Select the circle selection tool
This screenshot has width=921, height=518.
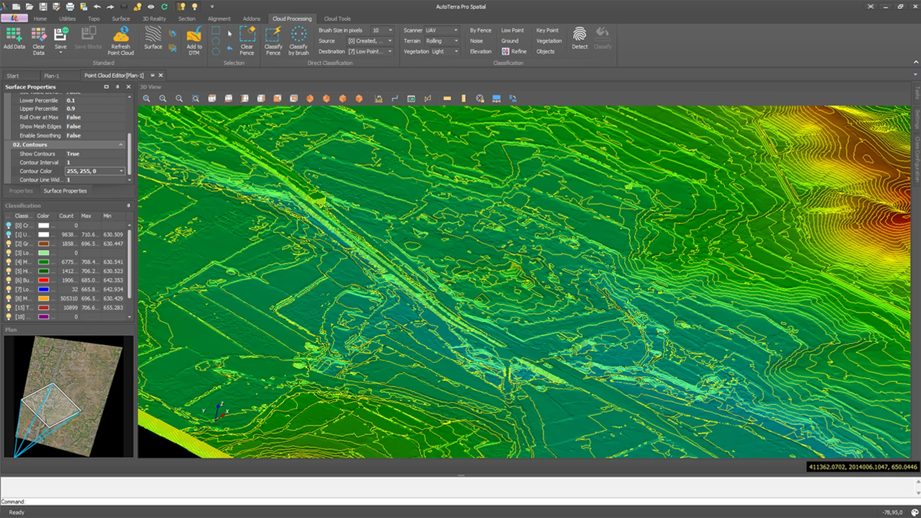pyautogui.click(x=216, y=51)
